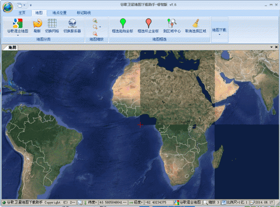This screenshot has height=207, width=280.
Task: Click the 刷新 refresh icon
Action: tap(37, 23)
